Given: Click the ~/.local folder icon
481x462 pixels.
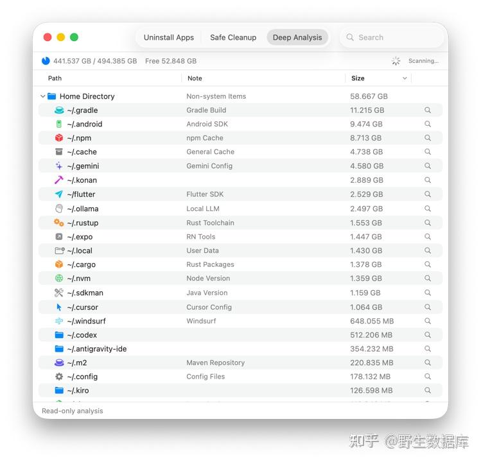Looking at the screenshot, I should point(60,250).
